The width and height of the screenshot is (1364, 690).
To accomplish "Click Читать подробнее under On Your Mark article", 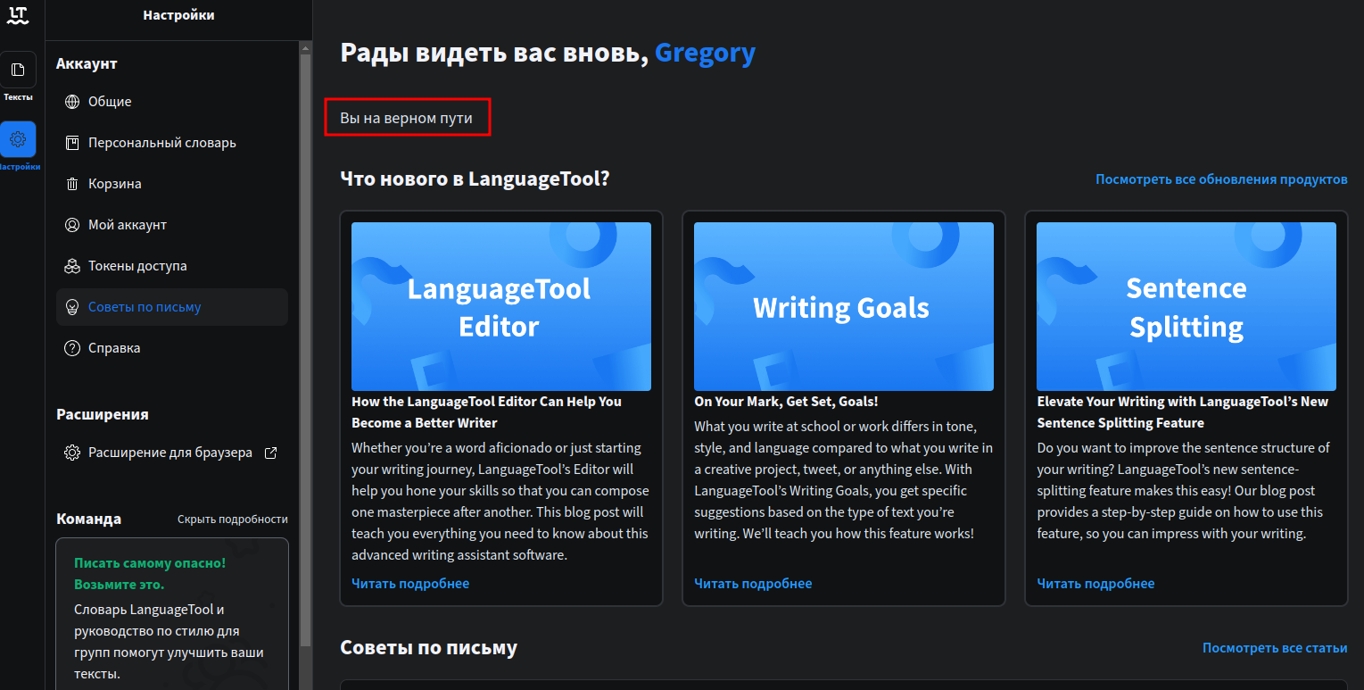I will tap(753, 584).
